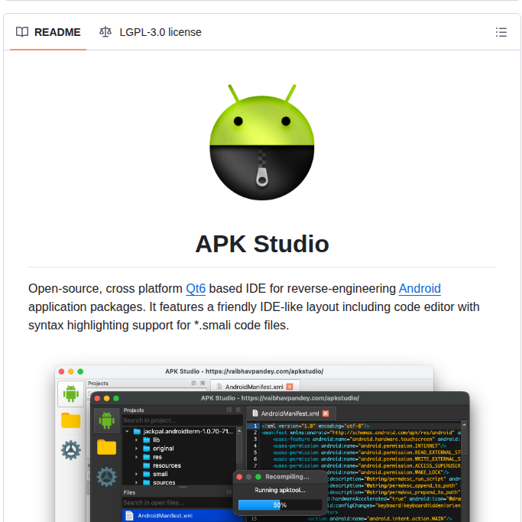Select AndroidManifest.xml tab in light window

pyautogui.click(x=255, y=387)
